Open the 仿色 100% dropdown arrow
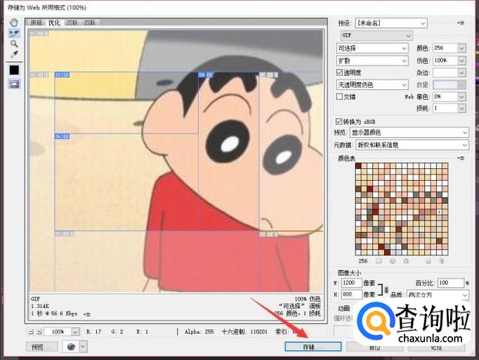Screen dimensions: 479x360 tap(461, 60)
